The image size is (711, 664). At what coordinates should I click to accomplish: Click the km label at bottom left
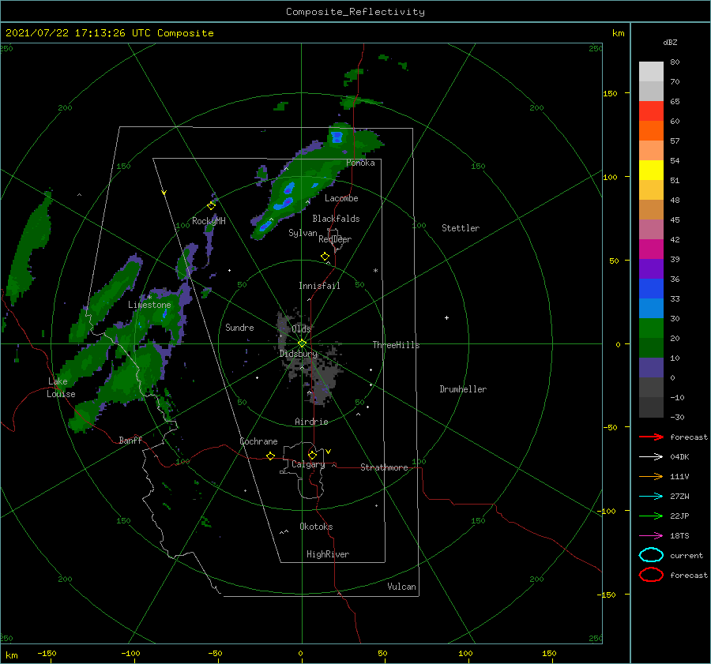[11, 655]
